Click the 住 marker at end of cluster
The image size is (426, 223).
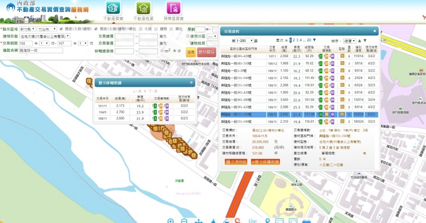(x=193, y=155)
